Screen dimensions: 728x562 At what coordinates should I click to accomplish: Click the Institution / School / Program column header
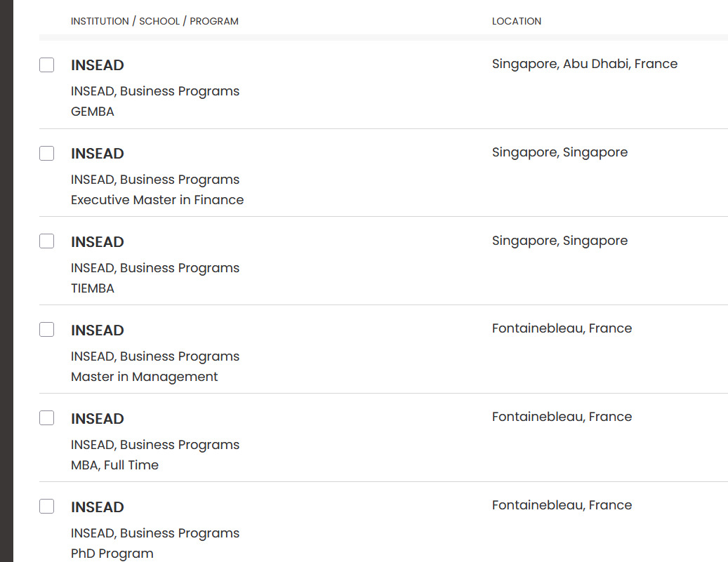154,21
